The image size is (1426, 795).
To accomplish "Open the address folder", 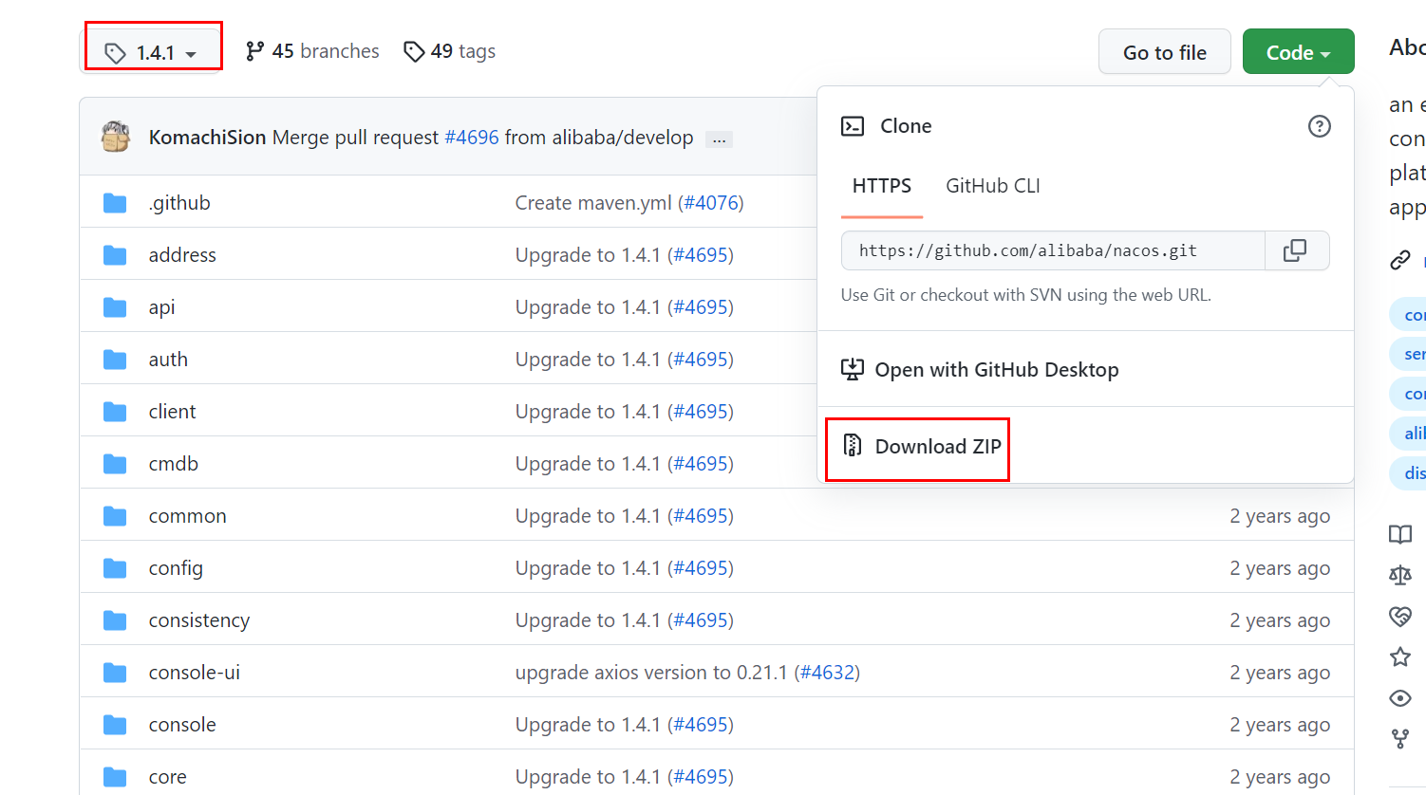I will [x=182, y=255].
